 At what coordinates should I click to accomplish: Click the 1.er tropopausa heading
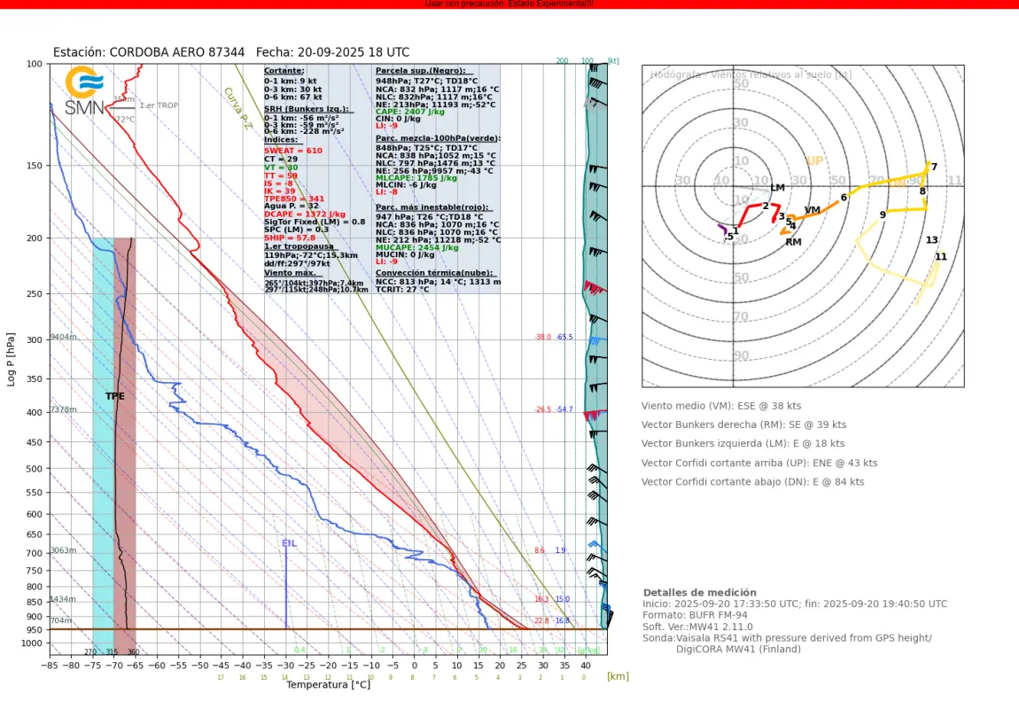pyautogui.click(x=299, y=246)
